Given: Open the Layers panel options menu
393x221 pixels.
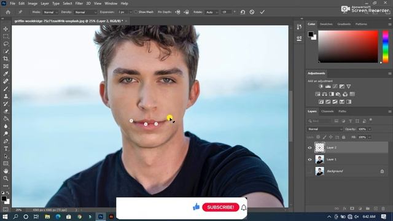Looking at the screenshot, I should click(390, 111).
